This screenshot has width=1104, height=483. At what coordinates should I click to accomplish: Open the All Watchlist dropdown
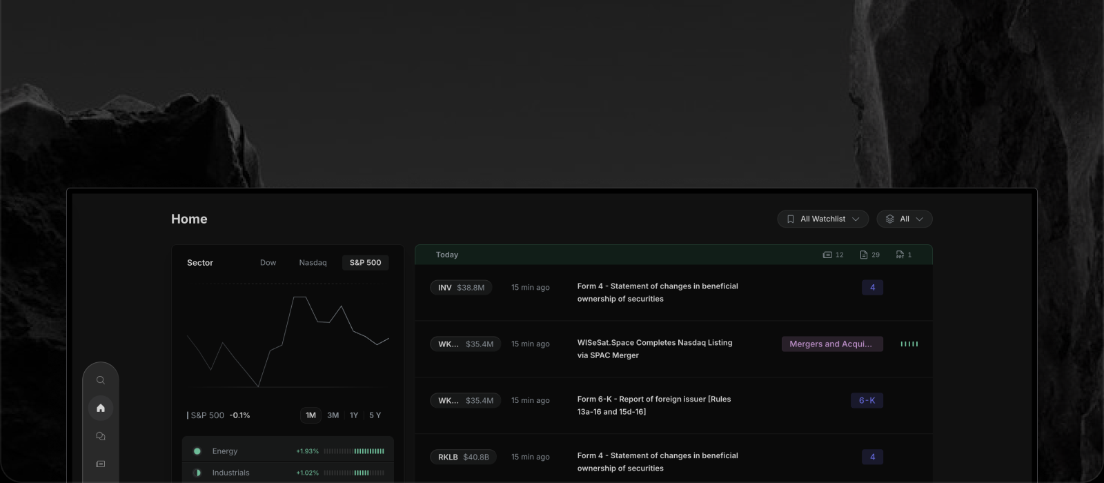822,219
